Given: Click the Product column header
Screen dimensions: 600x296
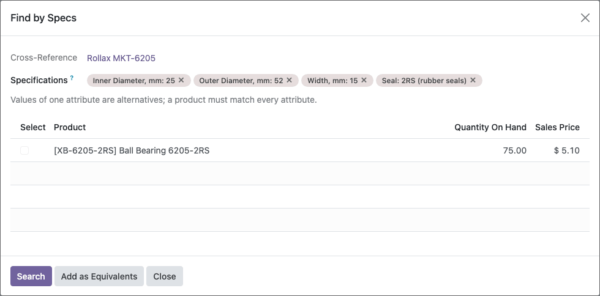Looking at the screenshot, I should click(70, 127).
